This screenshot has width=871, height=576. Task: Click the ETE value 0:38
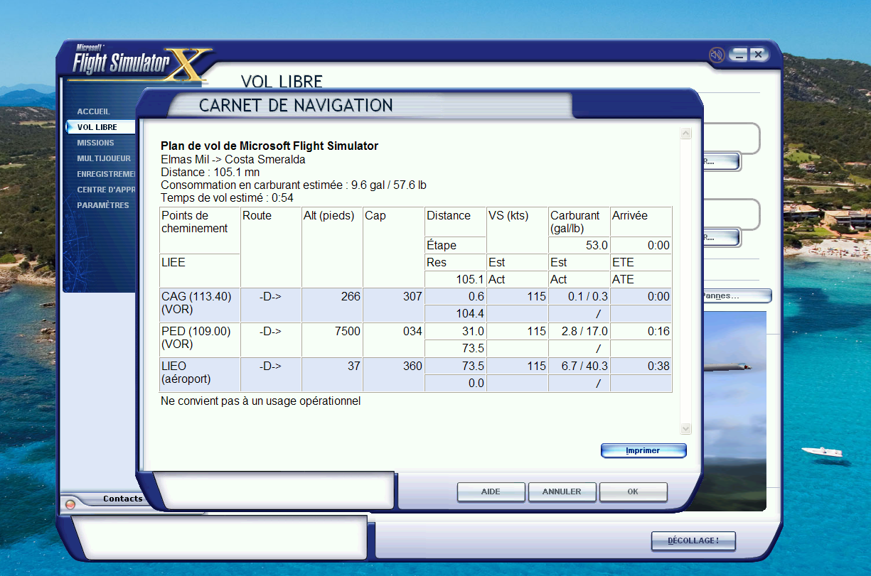tap(659, 366)
